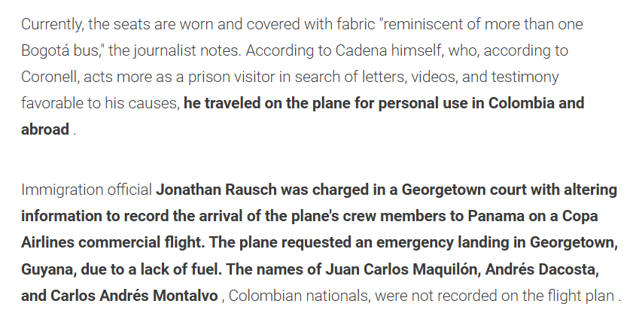Click the words "Immigration official"
This screenshot has height=322, width=633.
coord(87,190)
